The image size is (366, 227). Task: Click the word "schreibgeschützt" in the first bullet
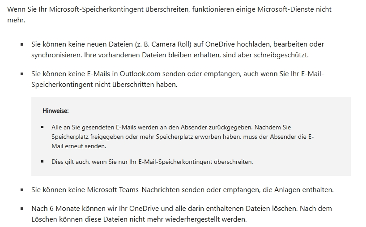pyautogui.click(x=281, y=55)
